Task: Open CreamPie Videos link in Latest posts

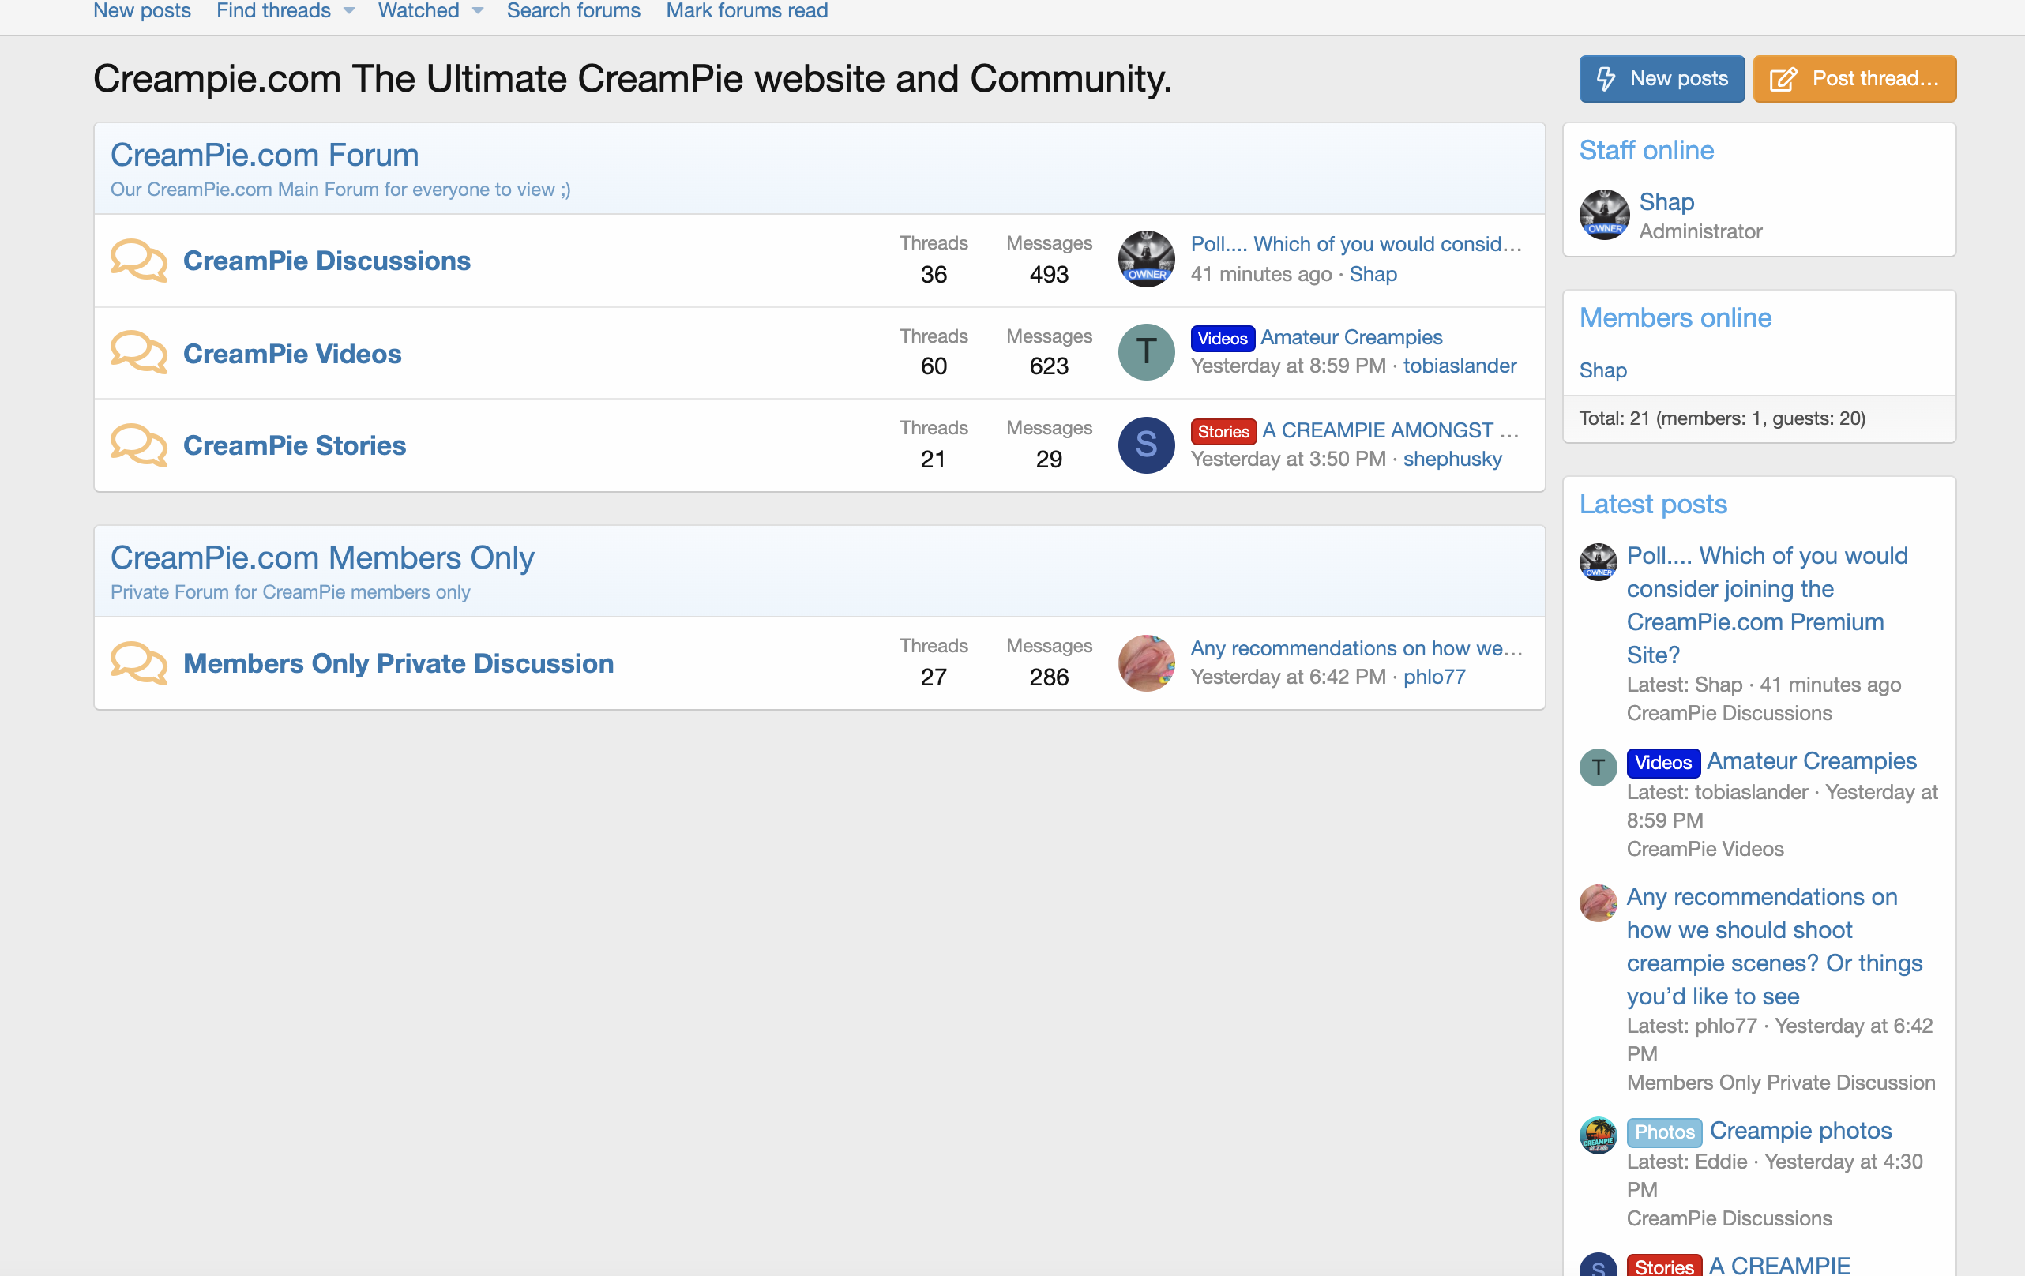Action: [1704, 850]
